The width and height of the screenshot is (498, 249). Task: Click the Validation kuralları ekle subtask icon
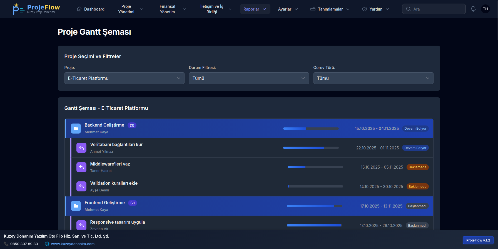pyautogui.click(x=81, y=187)
